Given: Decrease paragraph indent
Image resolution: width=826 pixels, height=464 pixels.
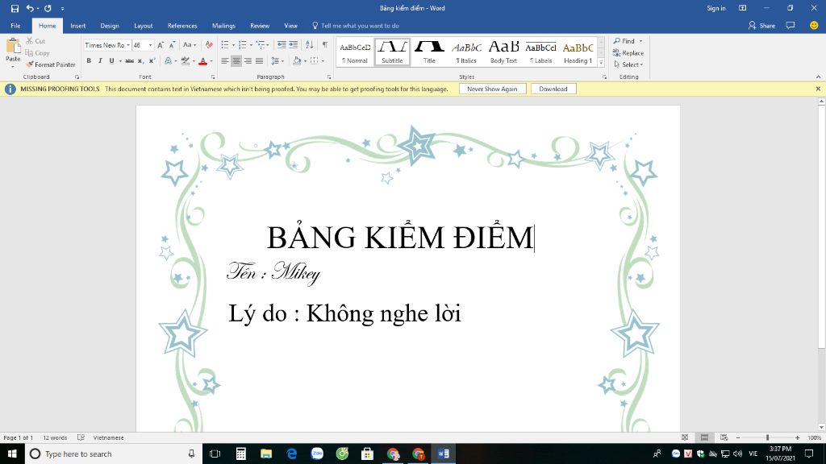Looking at the screenshot, I should click(282, 45).
